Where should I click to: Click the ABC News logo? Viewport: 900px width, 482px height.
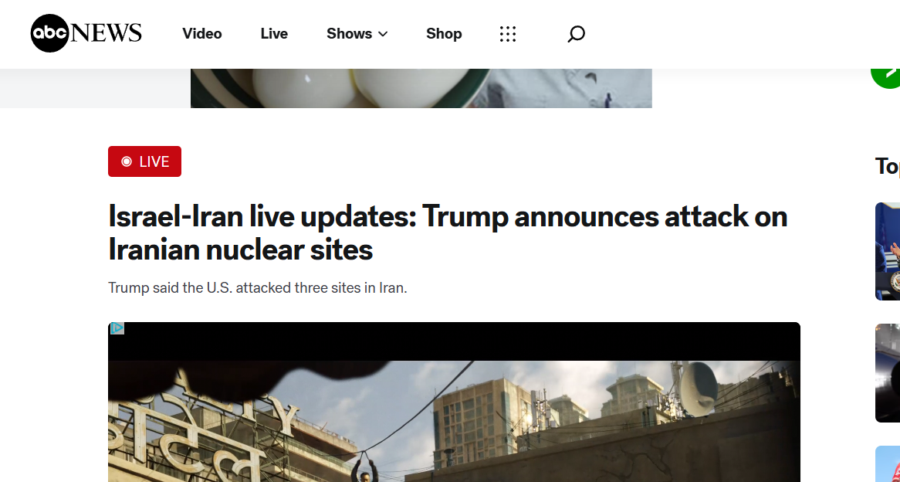coord(86,33)
